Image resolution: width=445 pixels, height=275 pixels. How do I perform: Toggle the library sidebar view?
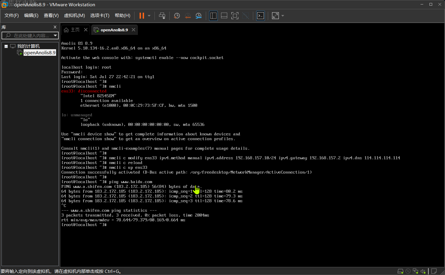213,16
